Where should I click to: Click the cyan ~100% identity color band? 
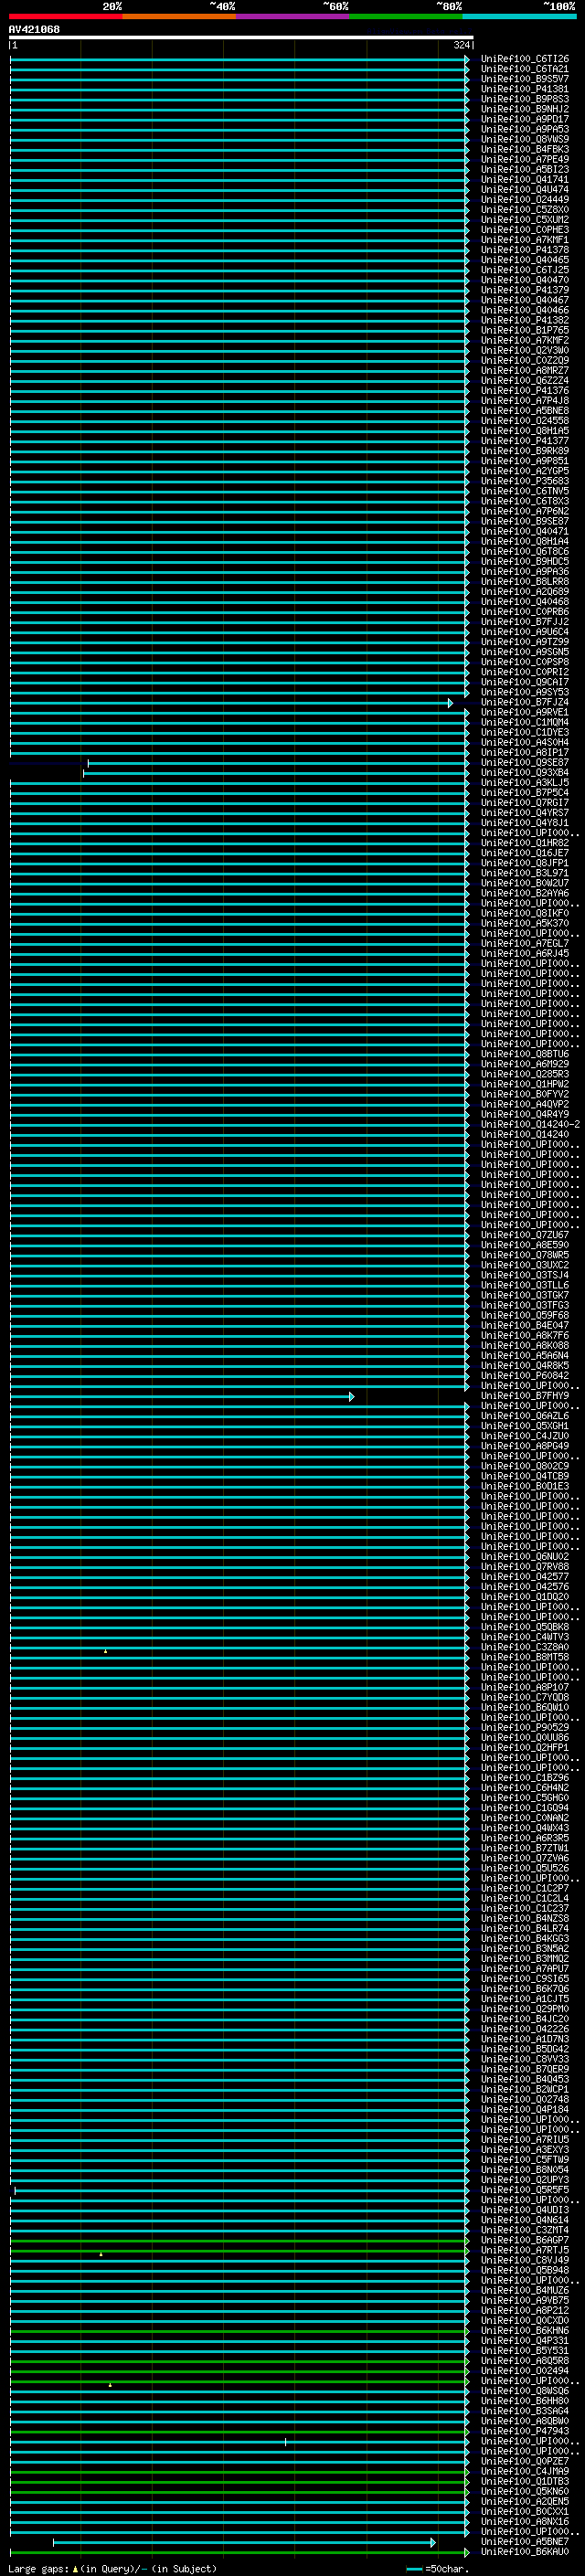point(519,16)
